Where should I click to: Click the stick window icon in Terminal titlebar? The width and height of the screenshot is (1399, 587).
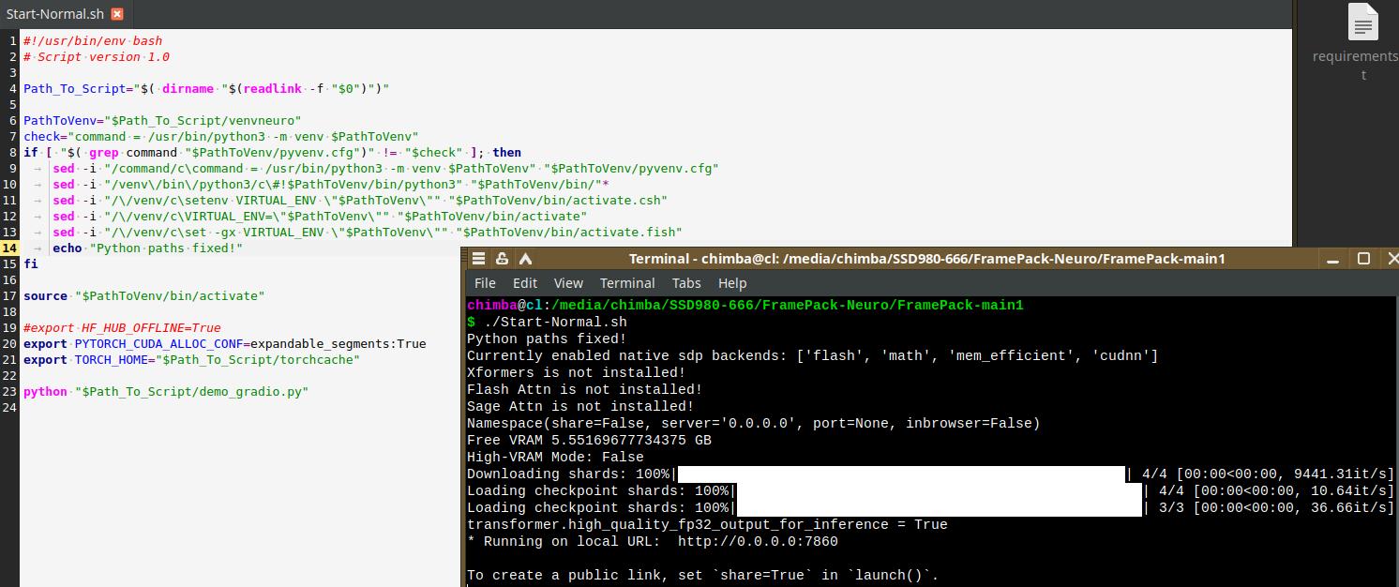click(x=502, y=259)
